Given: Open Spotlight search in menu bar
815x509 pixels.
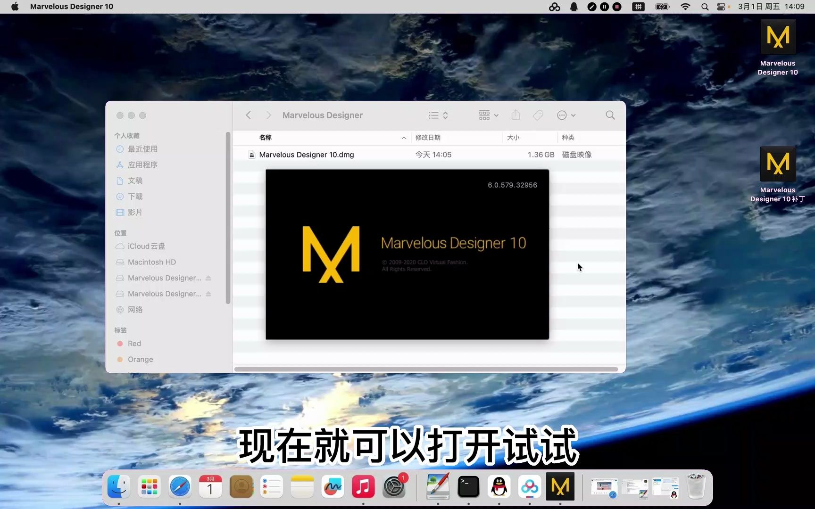Looking at the screenshot, I should point(705,7).
